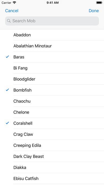
Task: Select Chaochu from the list
Action: (52, 101)
